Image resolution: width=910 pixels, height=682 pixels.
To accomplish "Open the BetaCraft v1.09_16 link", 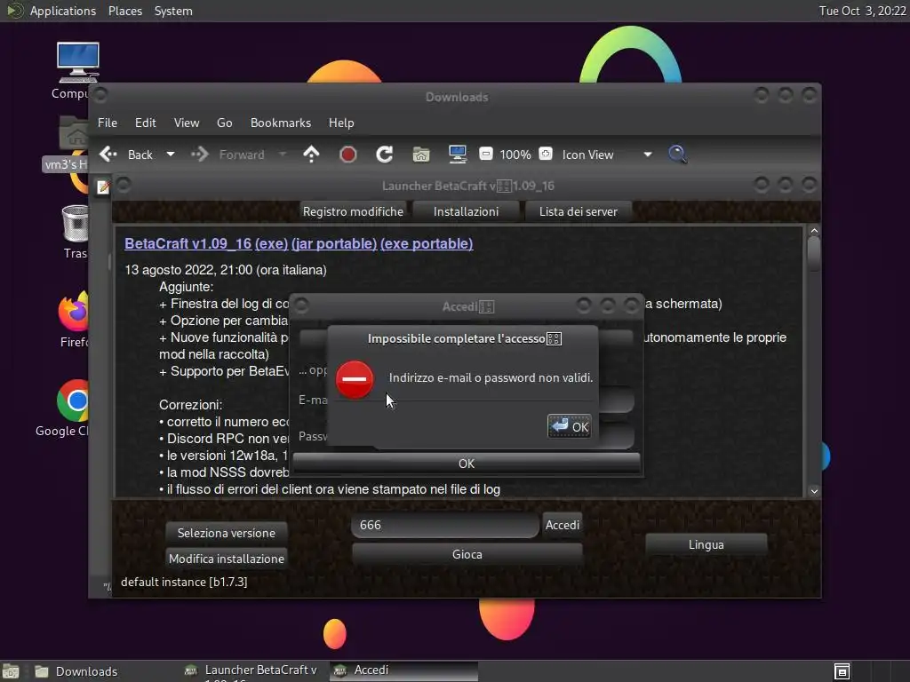I will pyautogui.click(x=188, y=243).
